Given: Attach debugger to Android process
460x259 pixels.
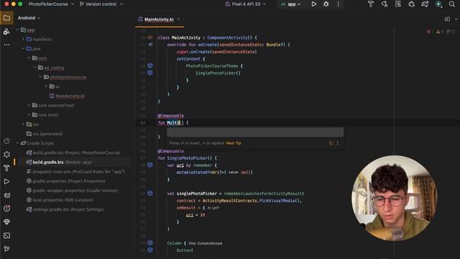Looking at the screenshot, I should 412,4.
